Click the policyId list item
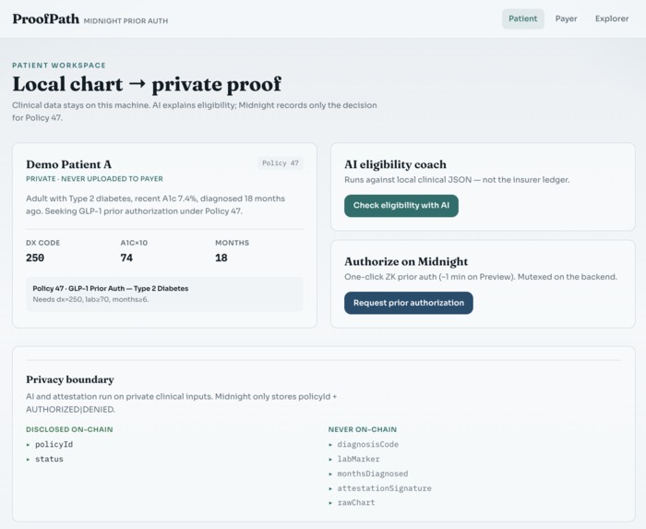Image resolution: width=646 pixels, height=529 pixels. 54,445
